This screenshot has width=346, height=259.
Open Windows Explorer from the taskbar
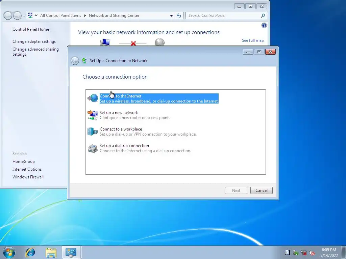click(x=51, y=253)
